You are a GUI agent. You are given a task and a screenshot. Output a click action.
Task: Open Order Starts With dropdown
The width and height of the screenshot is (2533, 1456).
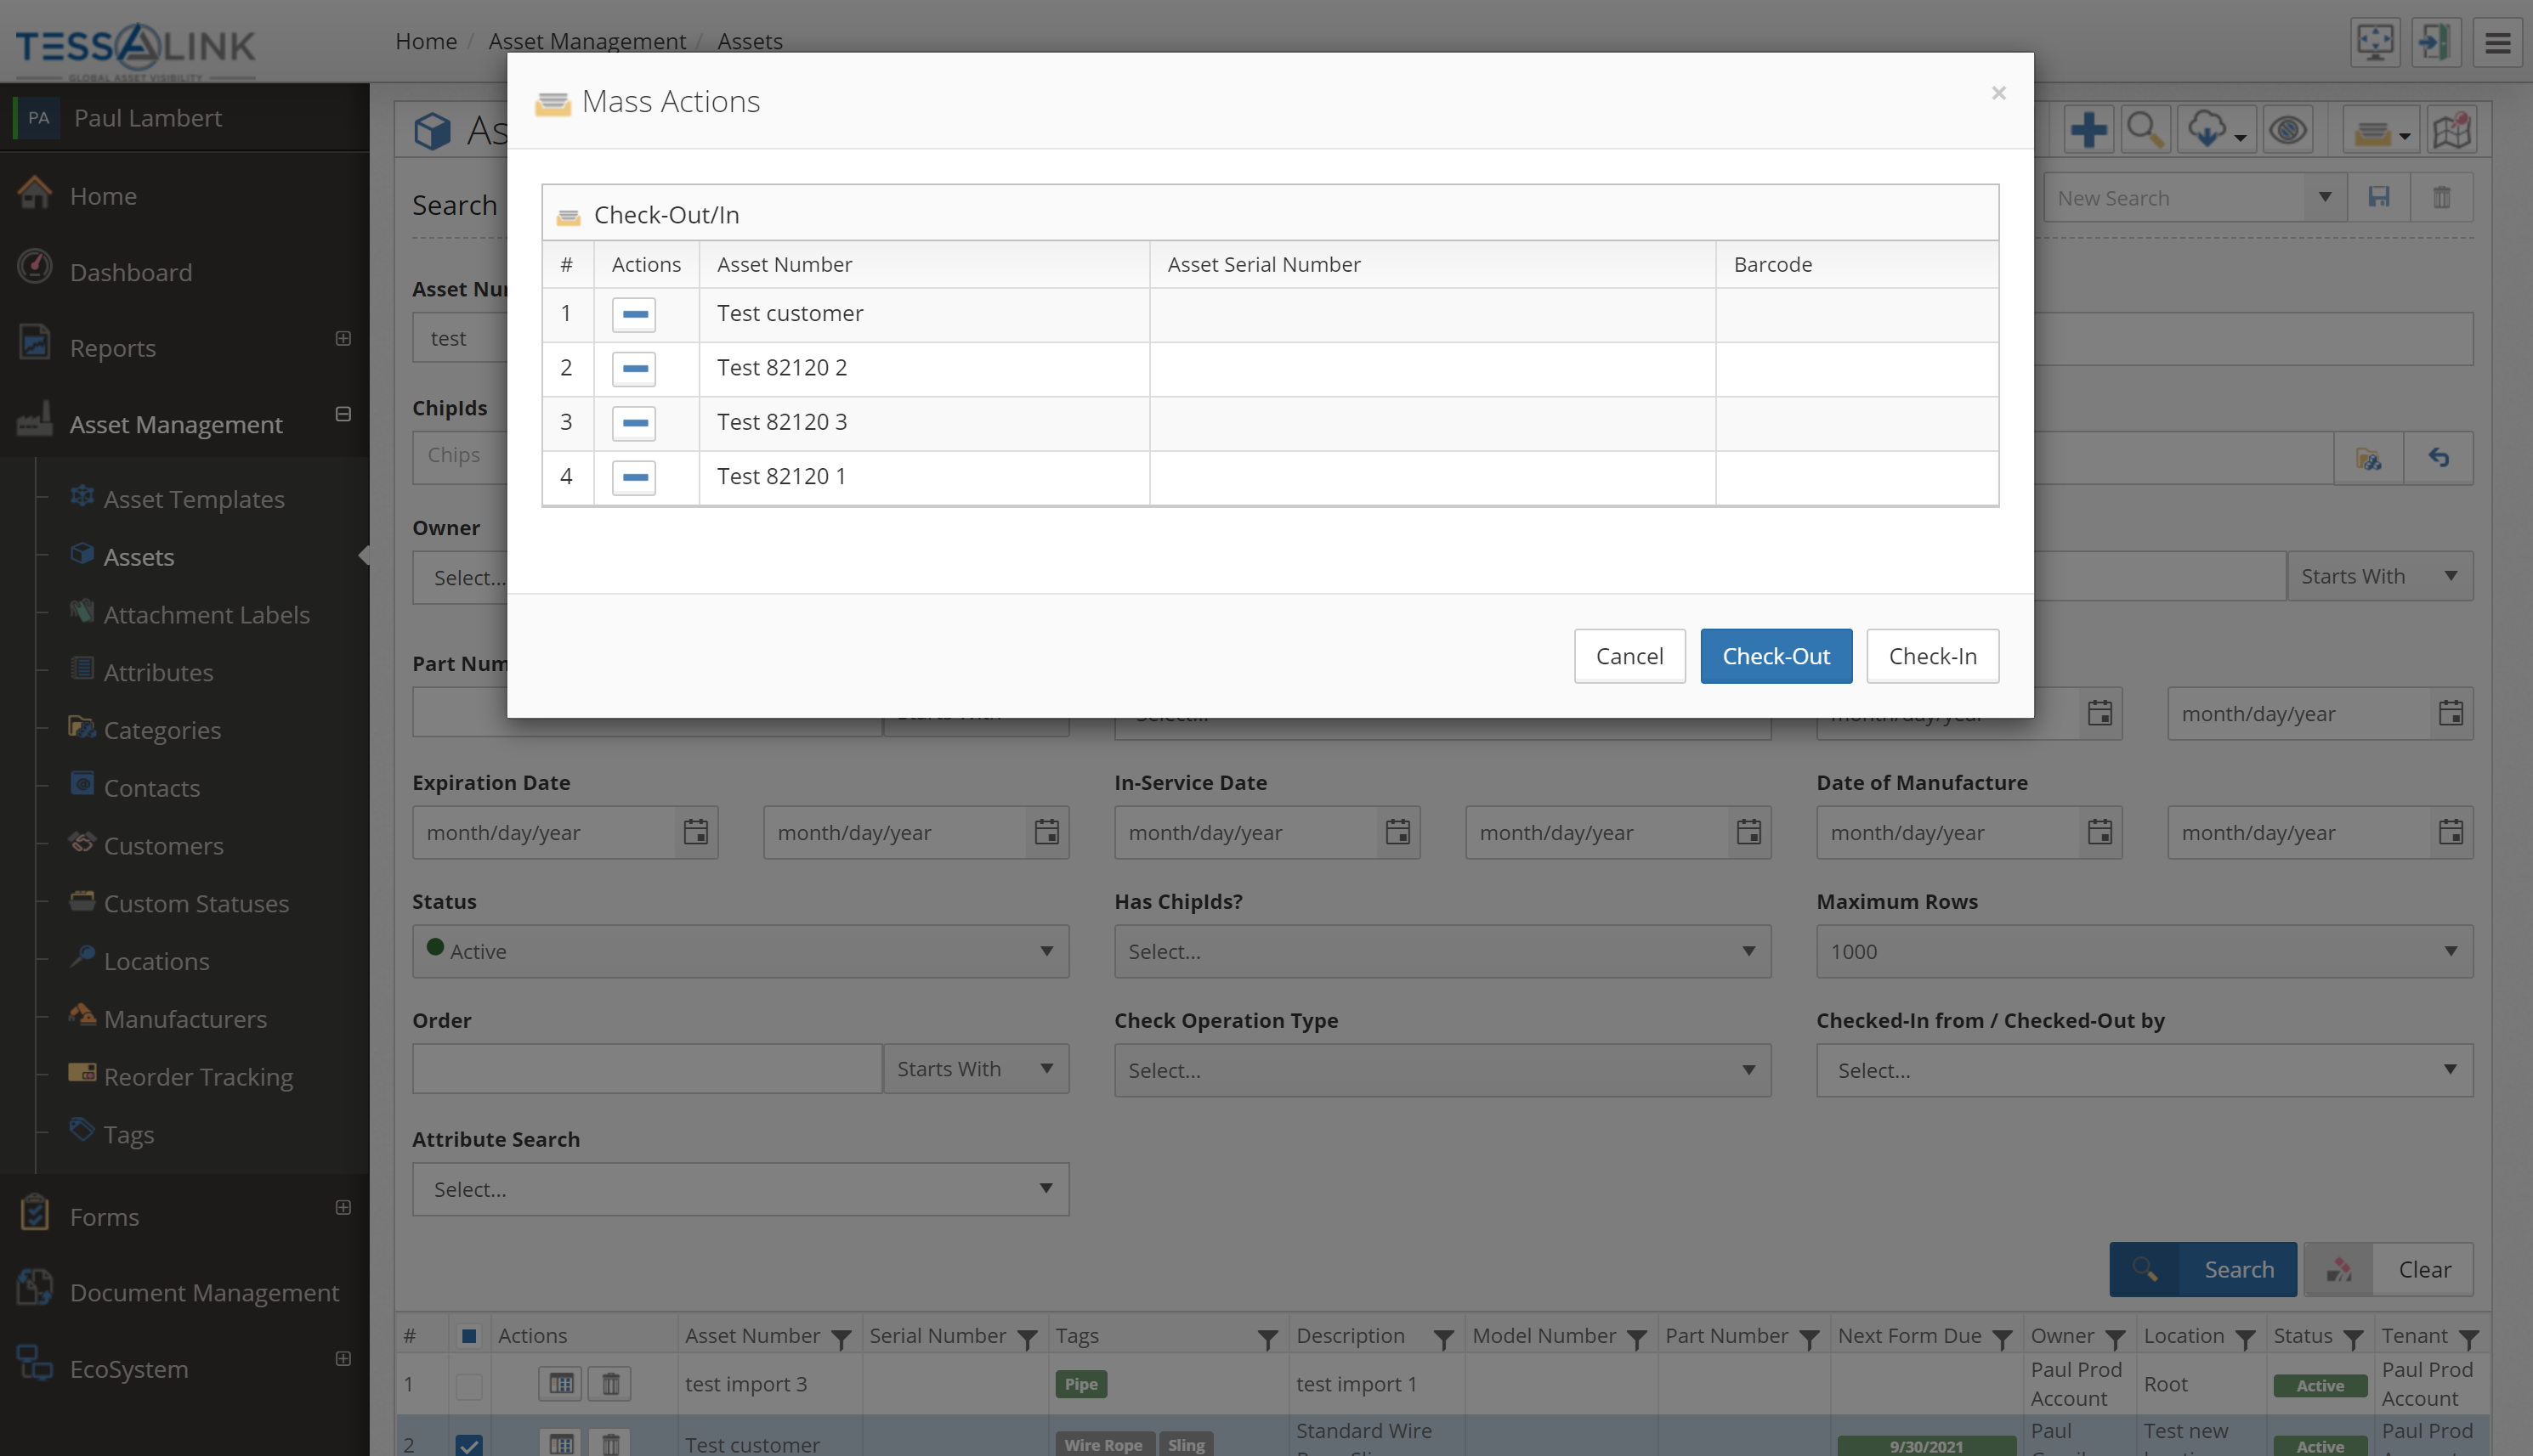tap(976, 1069)
